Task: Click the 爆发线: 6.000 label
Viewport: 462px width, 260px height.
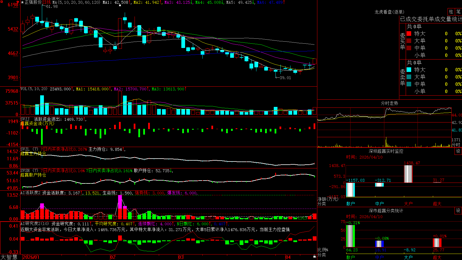Action: click(x=182, y=193)
